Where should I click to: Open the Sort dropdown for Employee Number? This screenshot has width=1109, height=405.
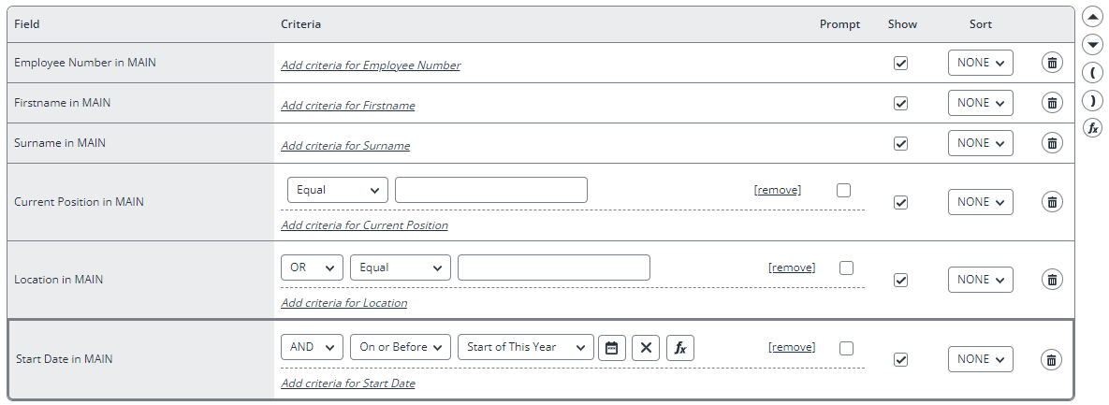[x=980, y=63]
